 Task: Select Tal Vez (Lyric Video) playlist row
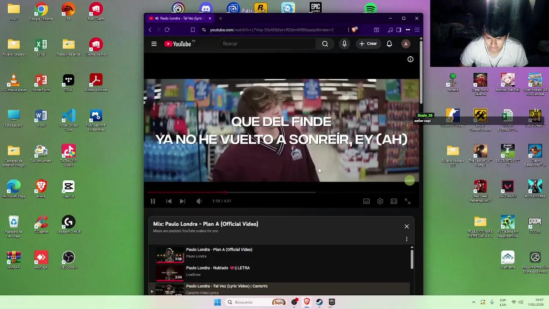tap(279, 289)
